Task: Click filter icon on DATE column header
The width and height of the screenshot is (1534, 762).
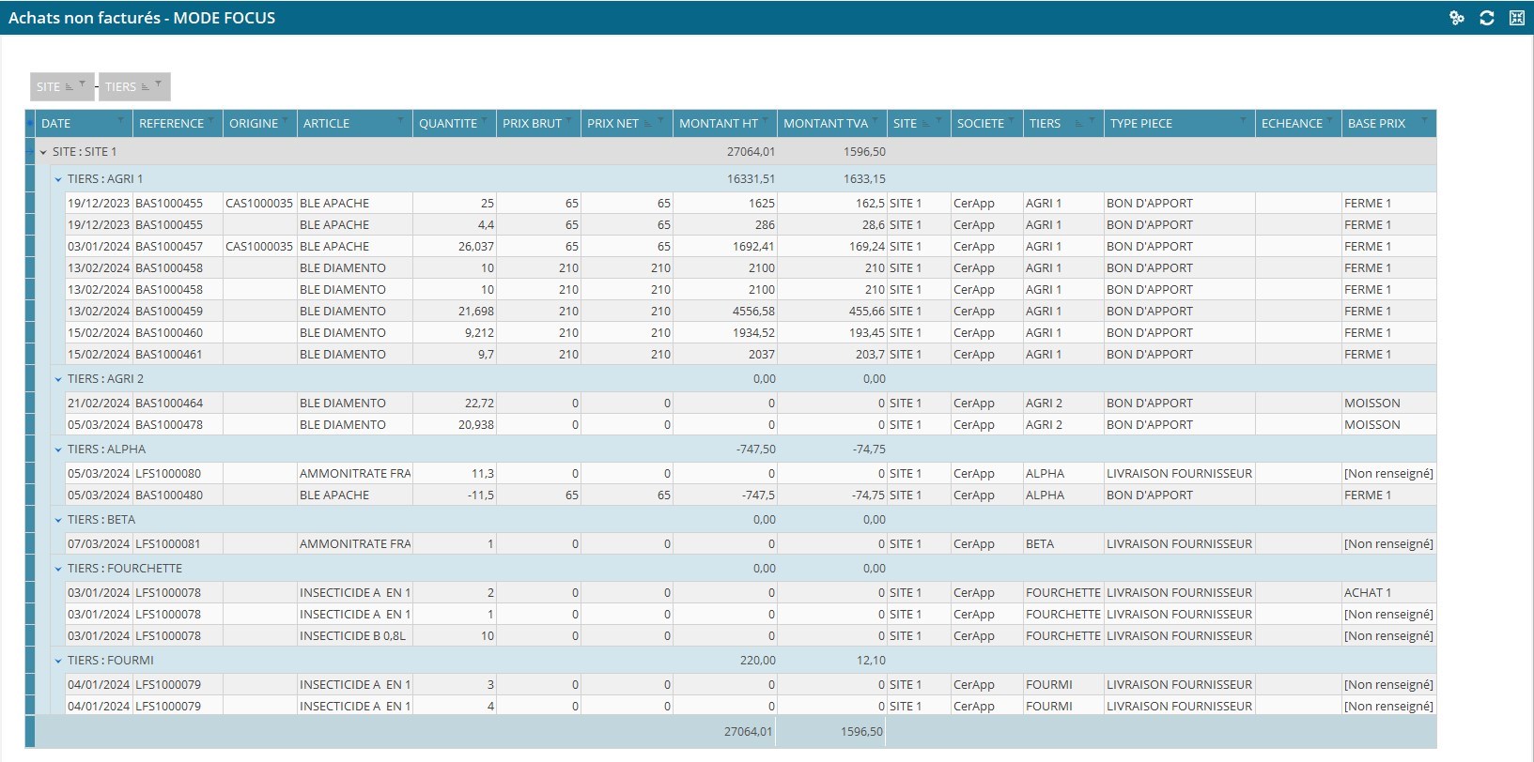Action: click(120, 121)
